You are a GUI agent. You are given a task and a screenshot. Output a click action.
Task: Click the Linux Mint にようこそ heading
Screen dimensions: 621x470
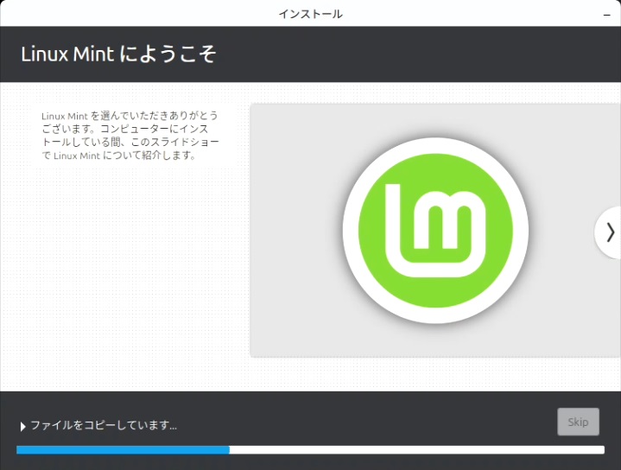117,54
